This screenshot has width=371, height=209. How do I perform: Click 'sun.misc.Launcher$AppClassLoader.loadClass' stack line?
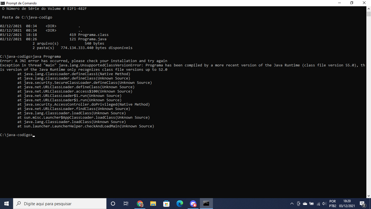[84, 118]
